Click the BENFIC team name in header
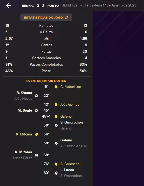The image size is (144, 186). pos(28,6)
